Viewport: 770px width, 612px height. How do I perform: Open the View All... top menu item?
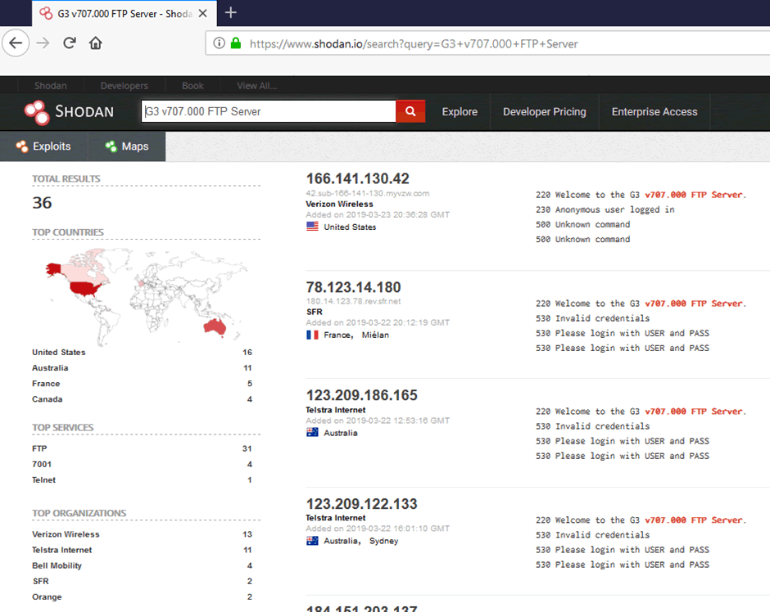pos(257,86)
